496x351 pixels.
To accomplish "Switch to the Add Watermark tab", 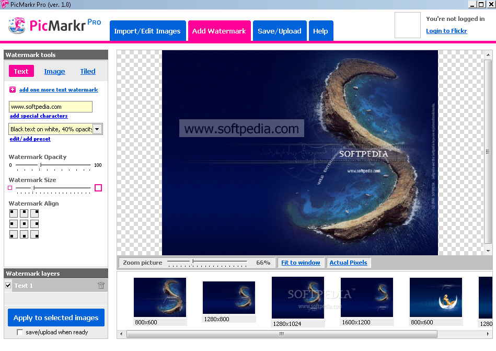I will tap(219, 31).
